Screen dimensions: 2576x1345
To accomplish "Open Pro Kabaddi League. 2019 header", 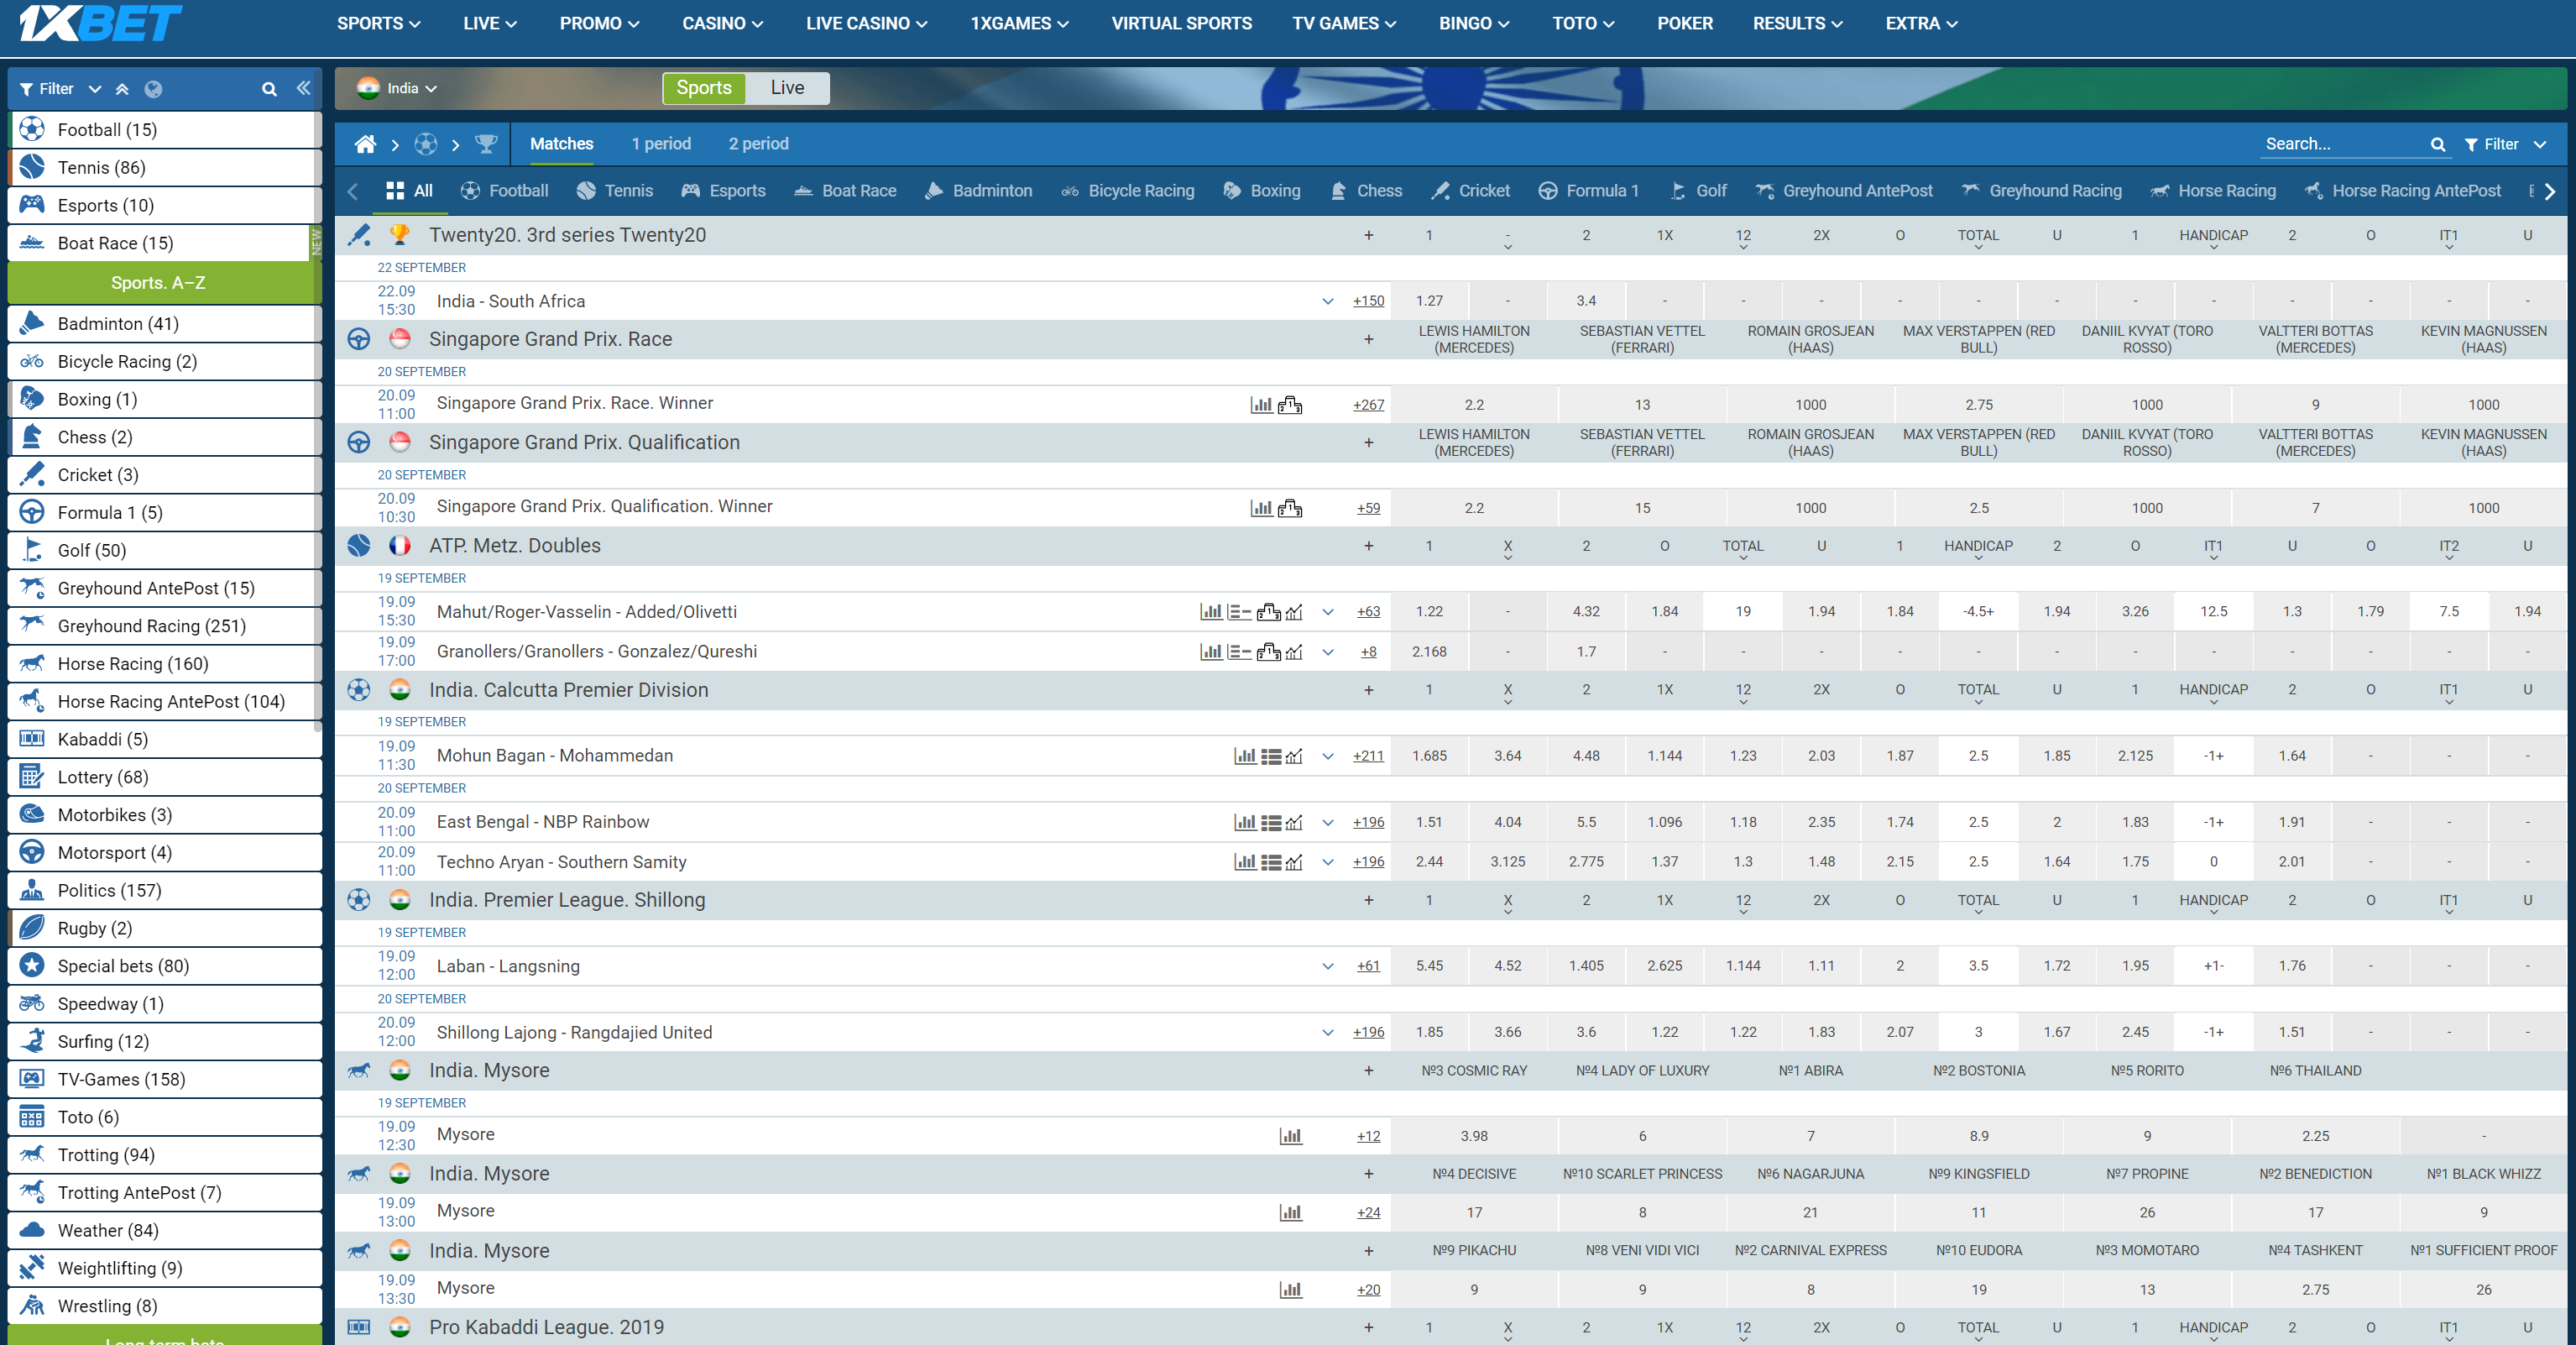I will point(546,1327).
